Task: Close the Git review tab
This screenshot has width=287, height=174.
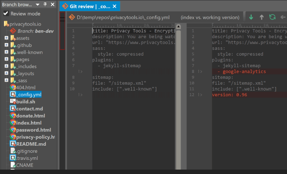Action: (115, 6)
